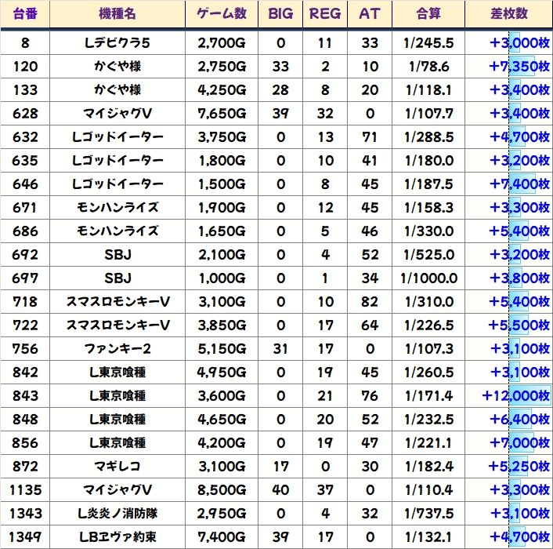Screen dimensions: 553x549
Task: Click game count 8,500G
Action: 222,490
